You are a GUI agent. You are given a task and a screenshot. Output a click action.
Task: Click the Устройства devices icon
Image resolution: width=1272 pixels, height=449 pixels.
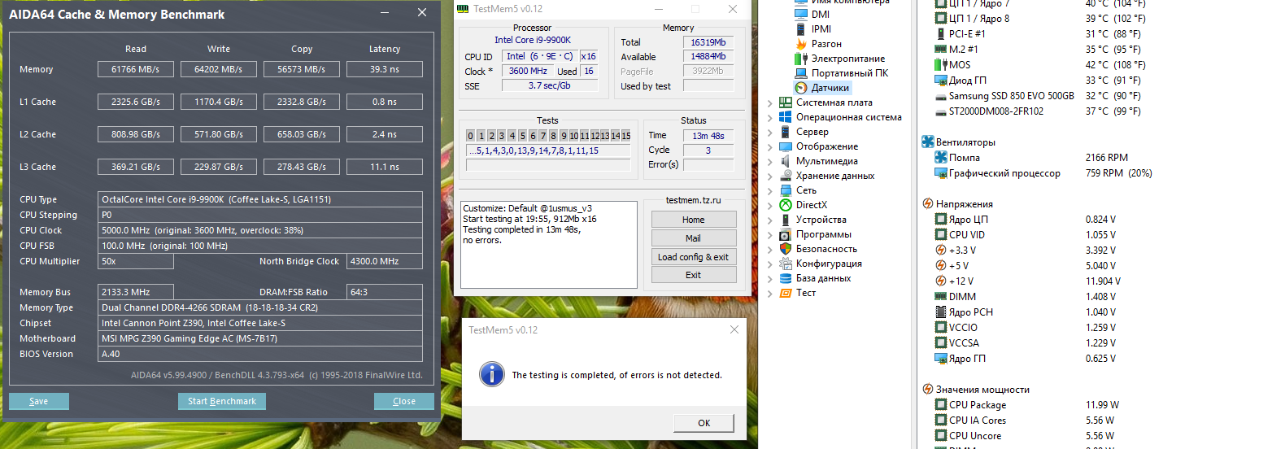pos(786,220)
